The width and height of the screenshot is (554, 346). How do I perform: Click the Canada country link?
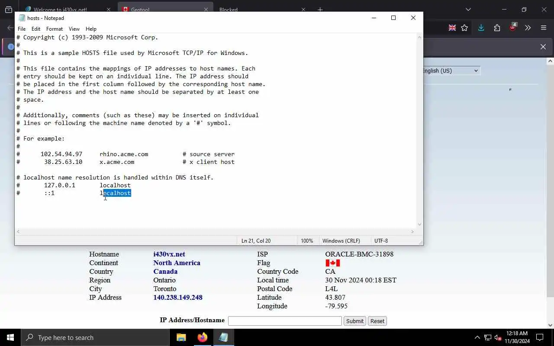coord(165,272)
